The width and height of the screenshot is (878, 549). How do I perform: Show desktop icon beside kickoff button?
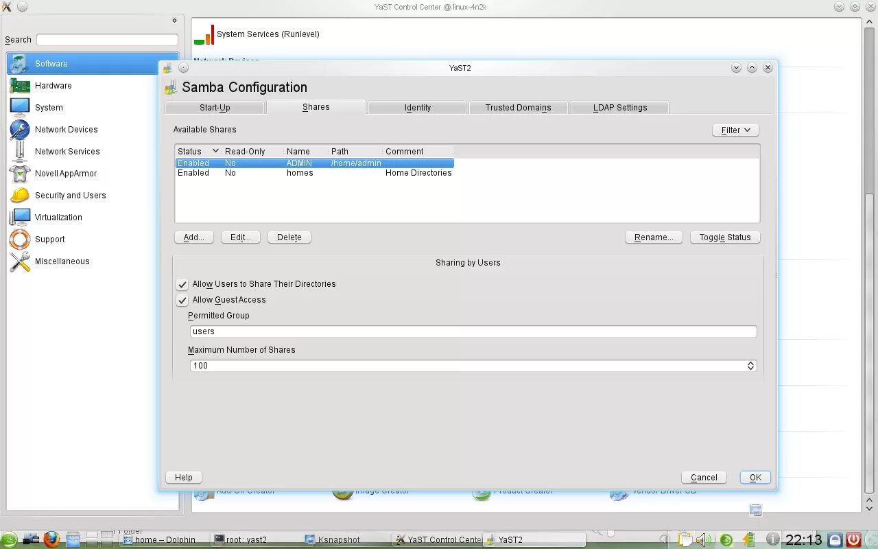coord(32,539)
